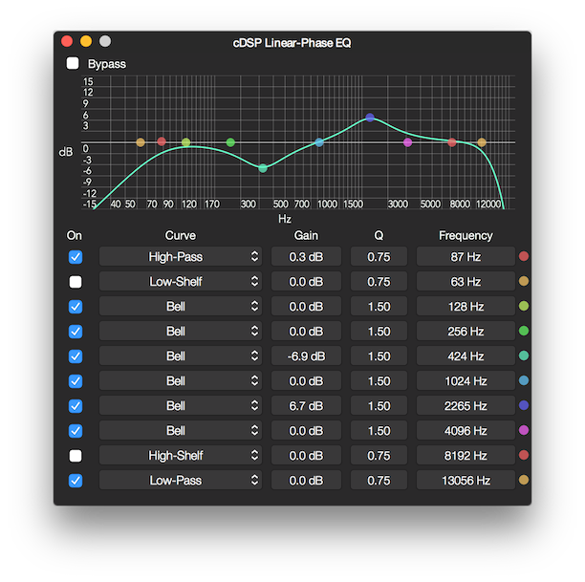Click the red color dot for 87 Hz row
585x582 pixels.
click(x=524, y=256)
